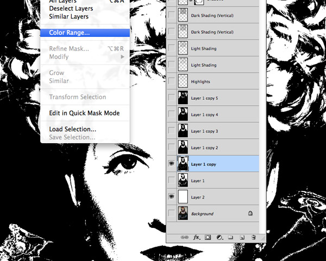The image size is (326, 261).
Task: Show the Layer 1 copy 2 layer
Action: (x=171, y=147)
